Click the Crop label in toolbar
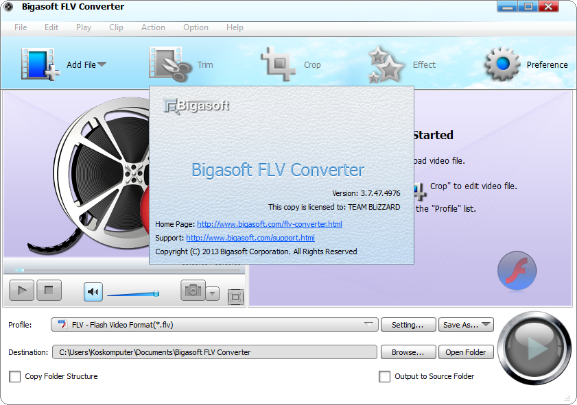 tap(312, 65)
